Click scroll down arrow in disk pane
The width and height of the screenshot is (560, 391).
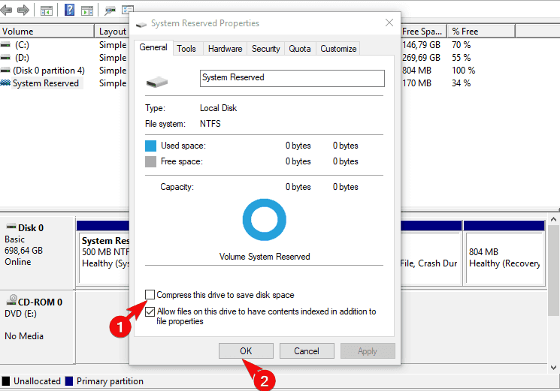point(553,368)
